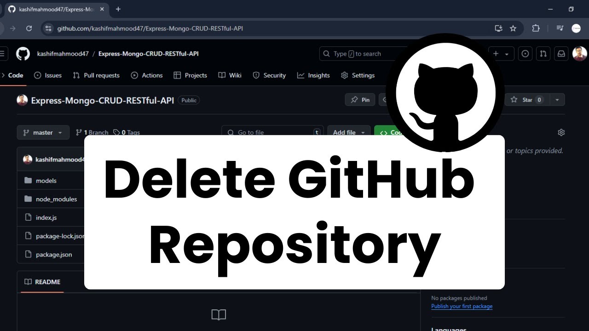This screenshot has width=589, height=331.
Task: Open the Wiki tab
Action: click(x=230, y=75)
